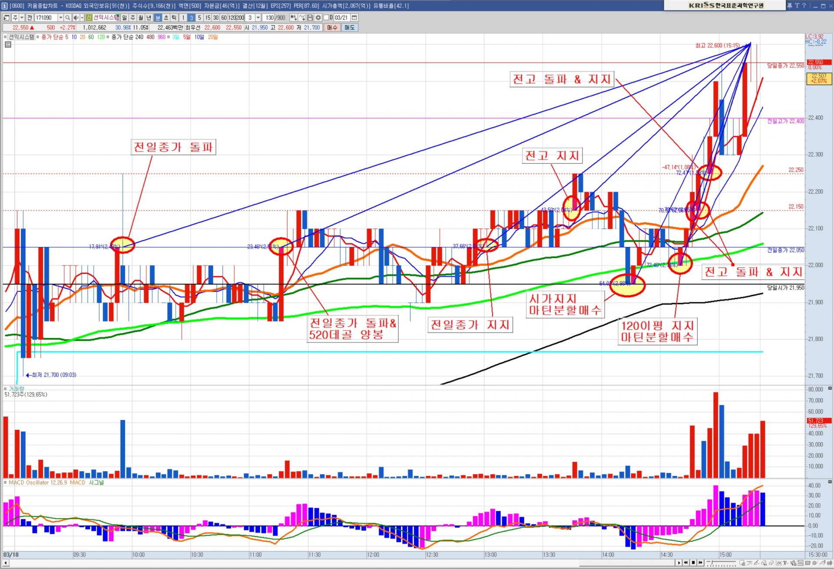Switch to the 일 daily chart period
834x569 pixels.
pyautogui.click(x=124, y=18)
